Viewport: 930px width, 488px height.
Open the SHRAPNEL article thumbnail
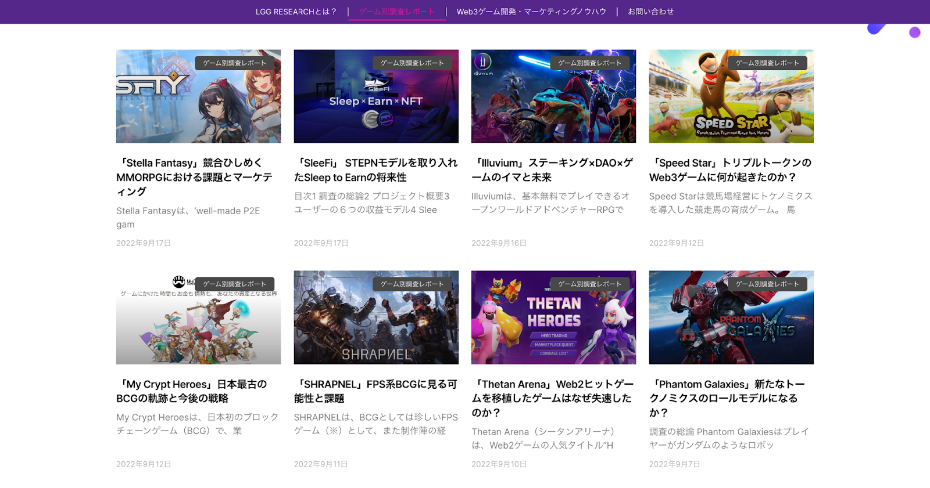point(376,317)
